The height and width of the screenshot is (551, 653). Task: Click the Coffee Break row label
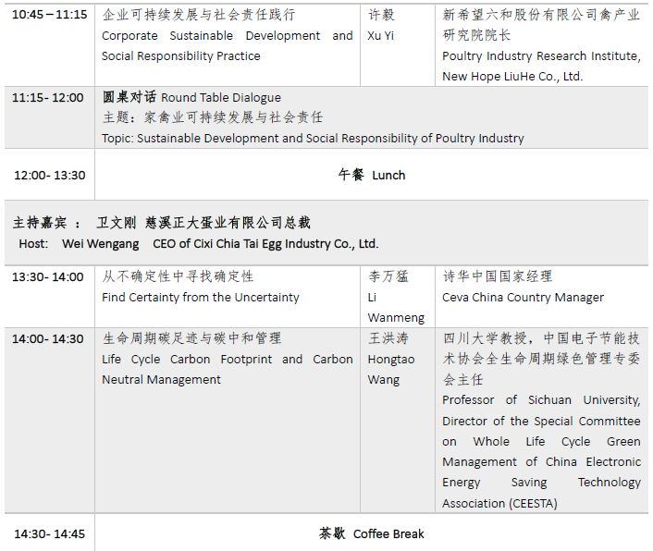click(372, 533)
